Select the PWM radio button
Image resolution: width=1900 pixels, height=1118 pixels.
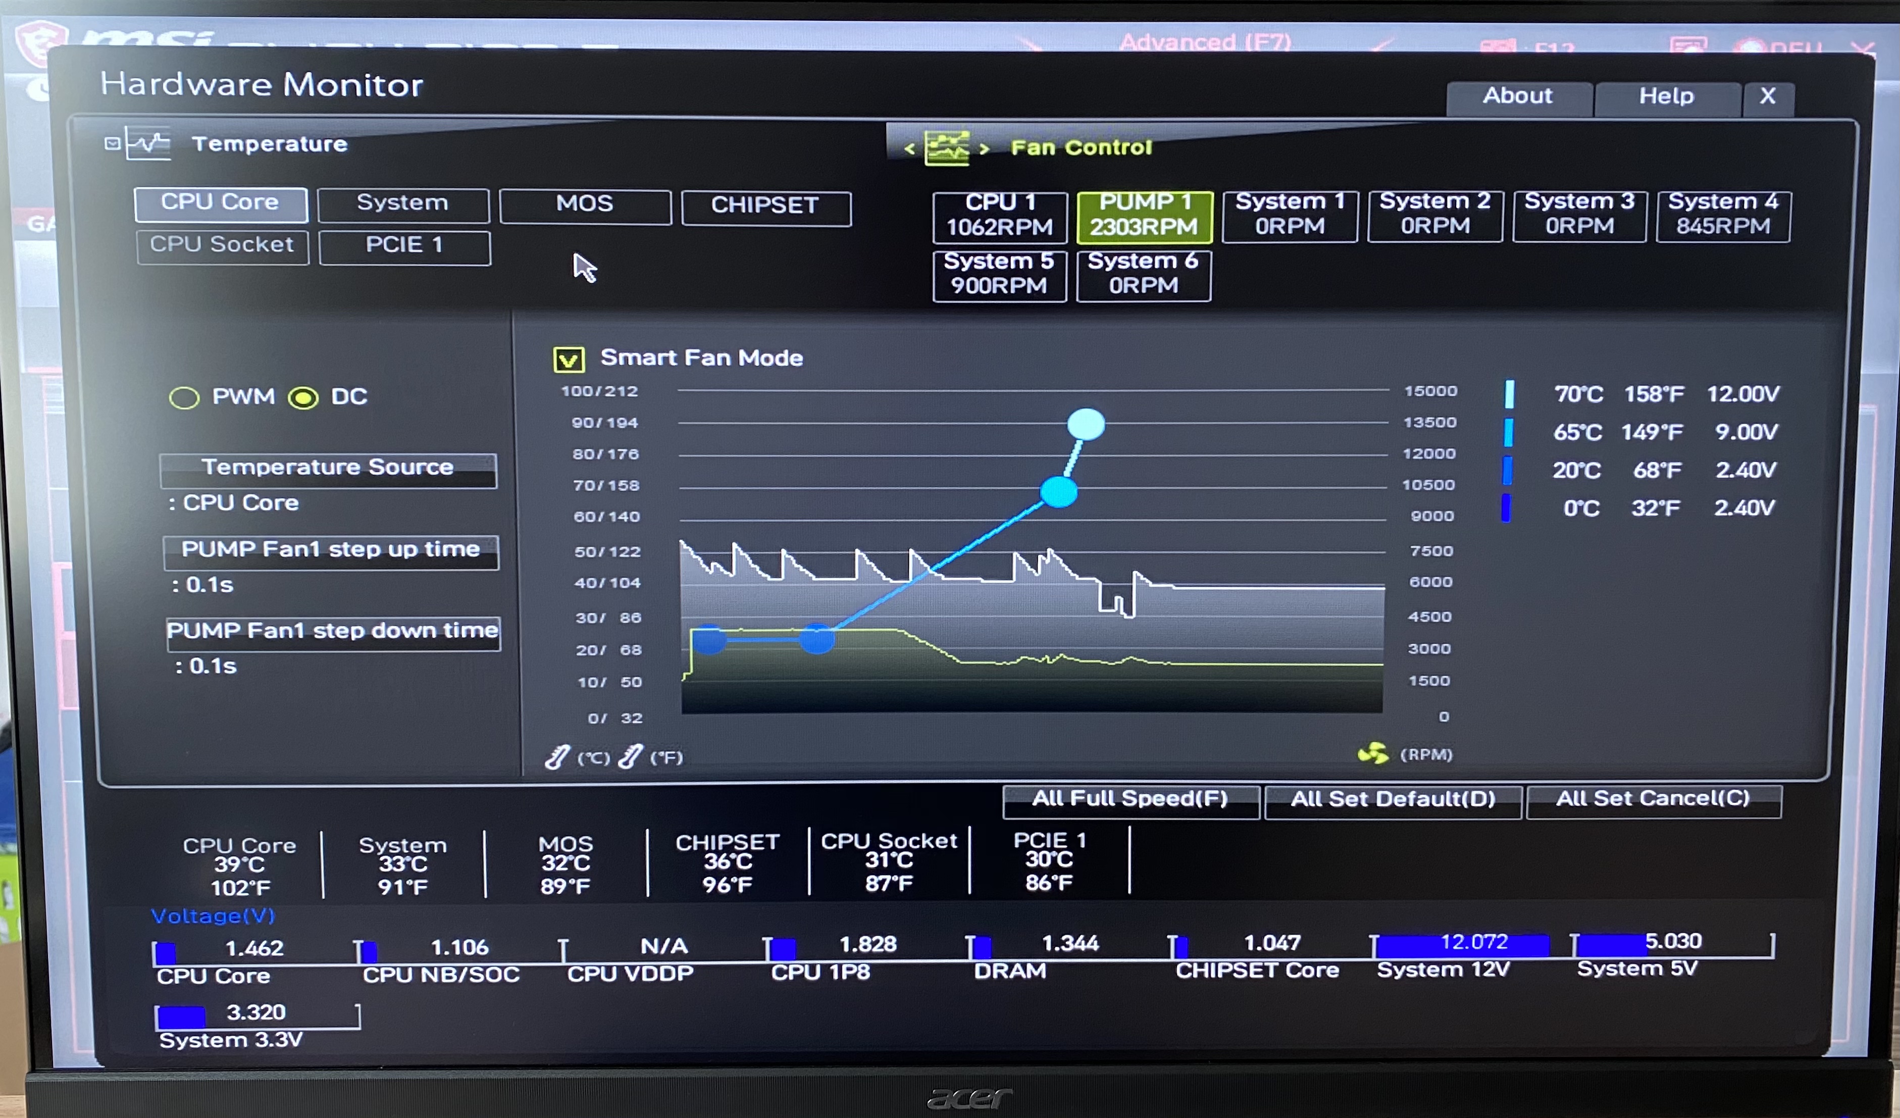(x=184, y=397)
